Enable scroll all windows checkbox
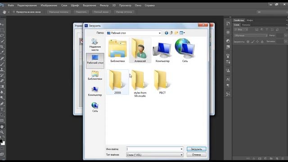Screen dimensions: 288x162 point(14,12)
